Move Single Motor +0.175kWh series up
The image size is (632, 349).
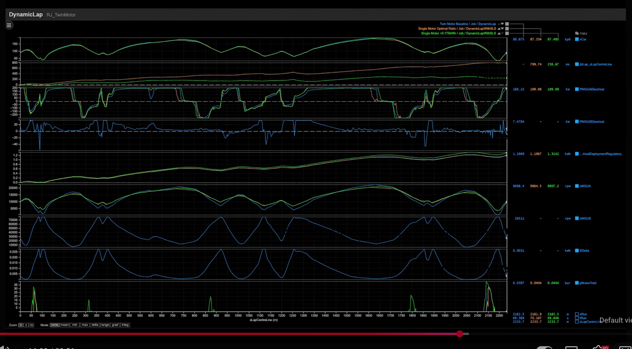point(499,33)
